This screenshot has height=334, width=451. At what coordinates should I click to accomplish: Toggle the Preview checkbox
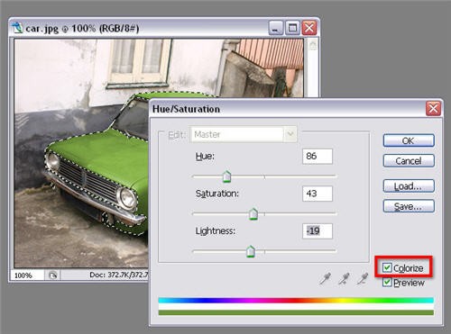pyautogui.click(x=387, y=282)
